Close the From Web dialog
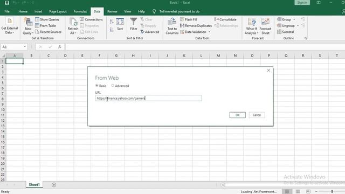The height and width of the screenshot is (194, 345). (268, 71)
